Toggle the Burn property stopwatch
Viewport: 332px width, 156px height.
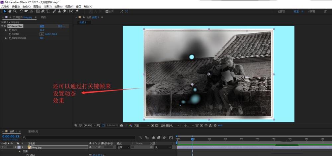10,30
